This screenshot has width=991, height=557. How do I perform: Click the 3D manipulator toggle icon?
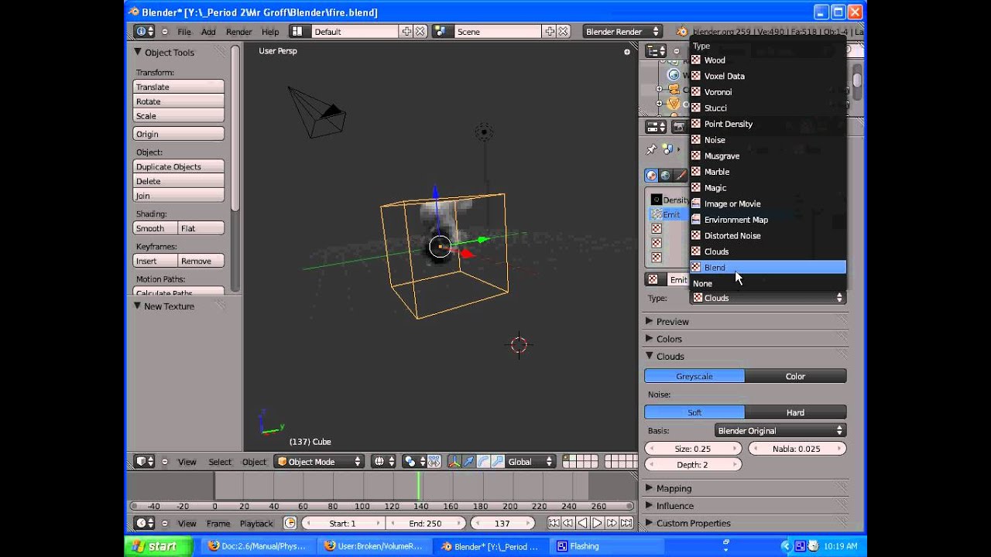[454, 462]
